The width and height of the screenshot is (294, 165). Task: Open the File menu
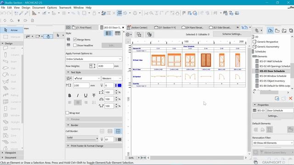(3, 8)
